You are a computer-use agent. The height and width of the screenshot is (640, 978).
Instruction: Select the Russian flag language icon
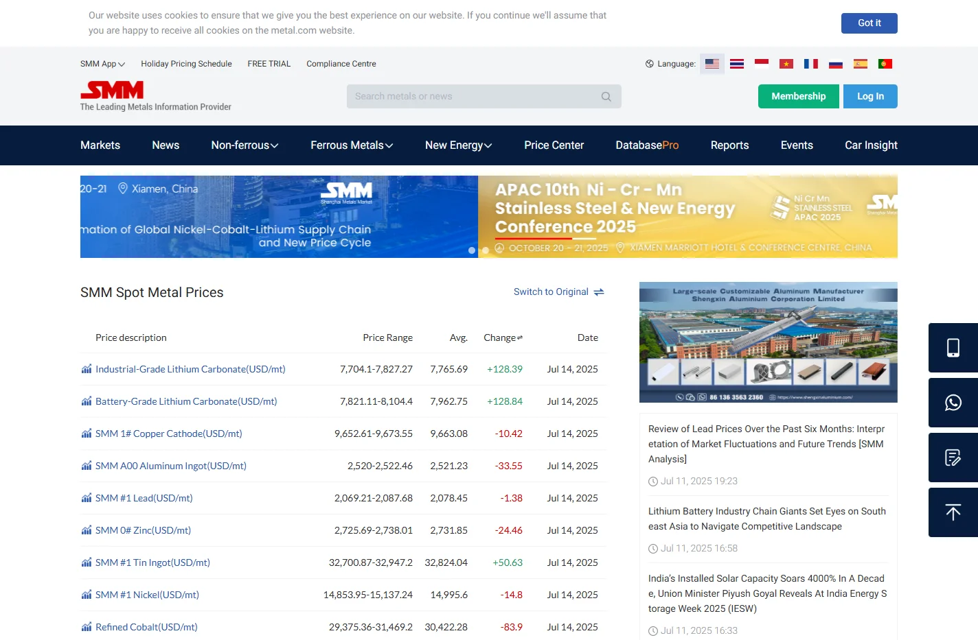click(836, 64)
